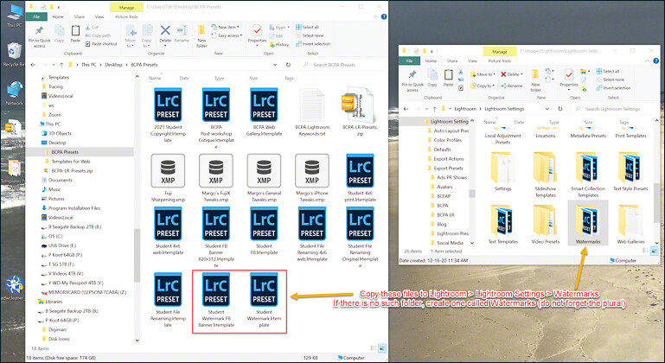
Task: Select Documents in BCPA Presets navigation pane
Action: click(x=56, y=181)
